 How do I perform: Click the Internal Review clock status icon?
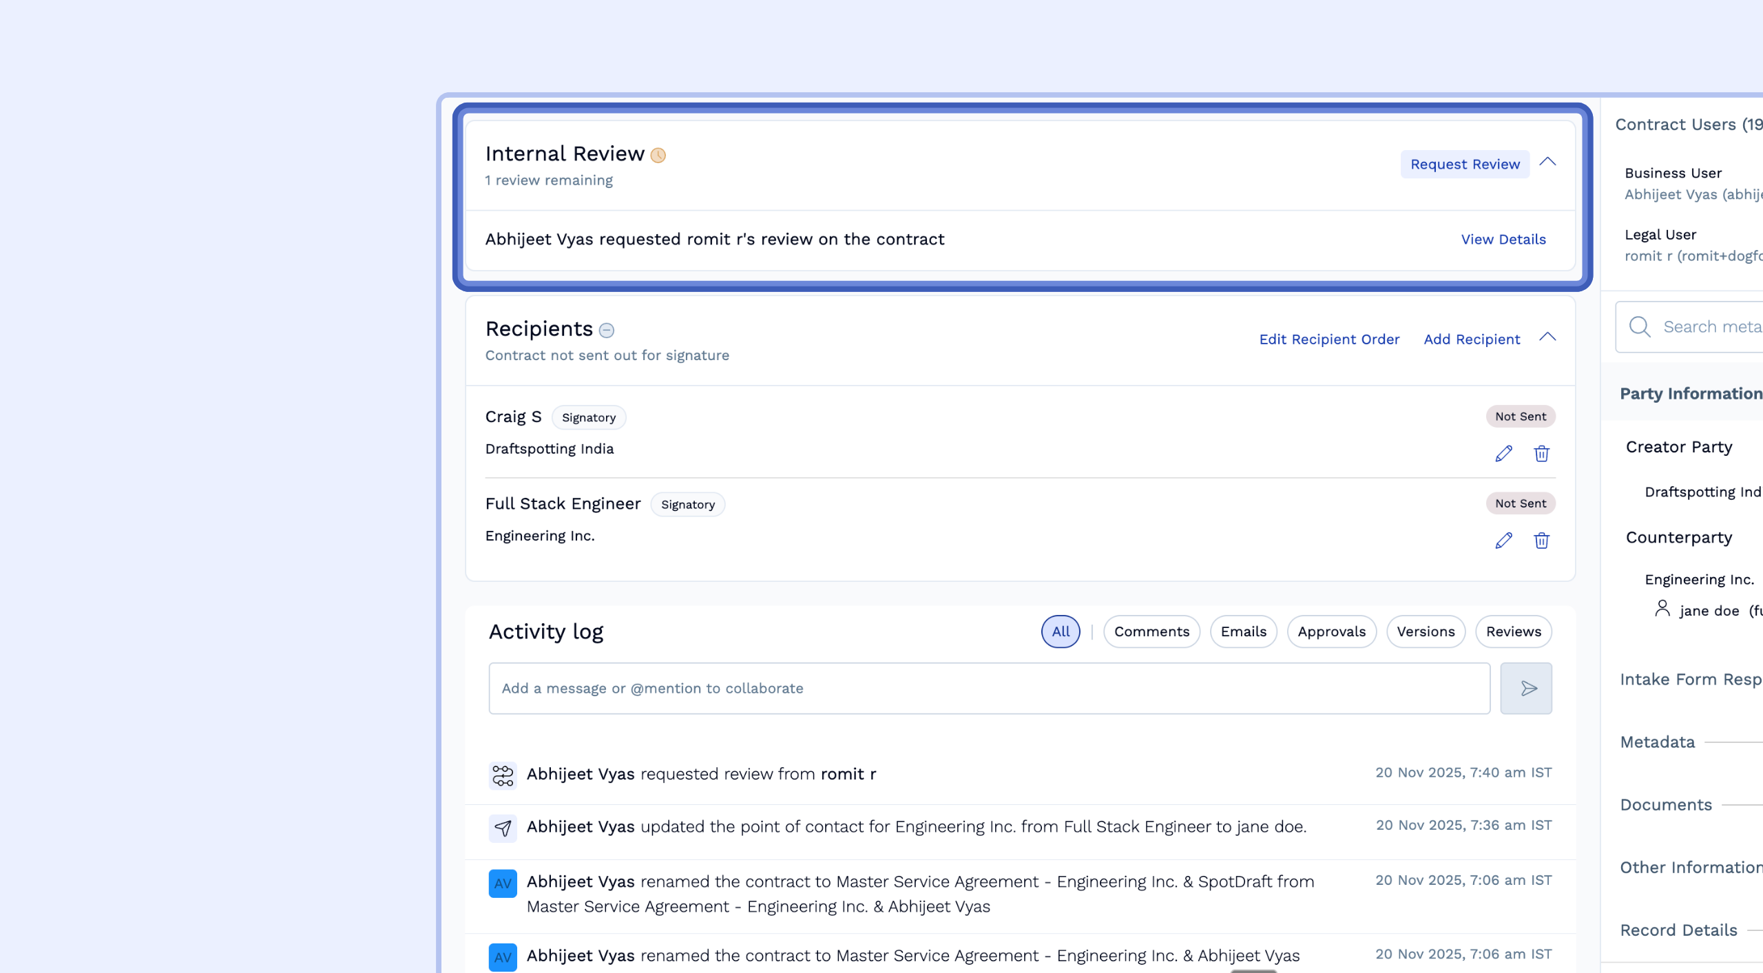658,155
